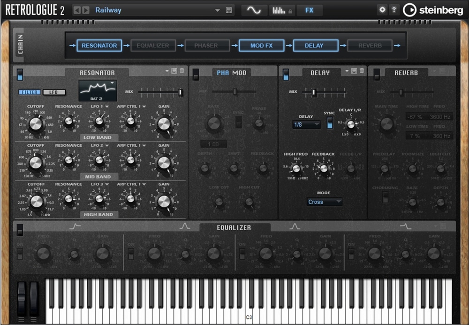
Task: Open the synth page with sine wave icon
Action: point(254,10)
